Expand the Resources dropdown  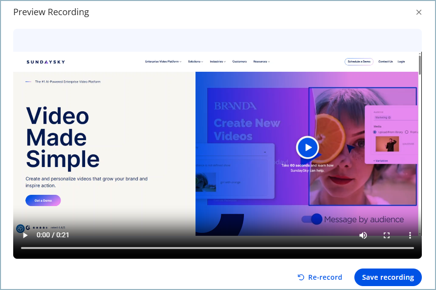(262, 62)
